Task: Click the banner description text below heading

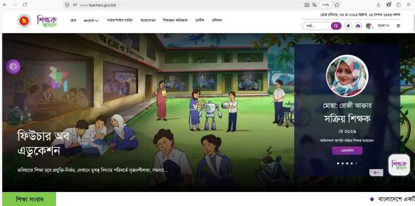Action: pyautogui.click(x=92, y=170)
